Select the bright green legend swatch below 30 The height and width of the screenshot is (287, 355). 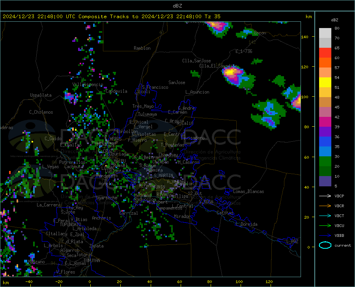coord(325,161)
